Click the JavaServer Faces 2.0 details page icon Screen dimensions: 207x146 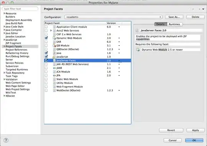137,30
